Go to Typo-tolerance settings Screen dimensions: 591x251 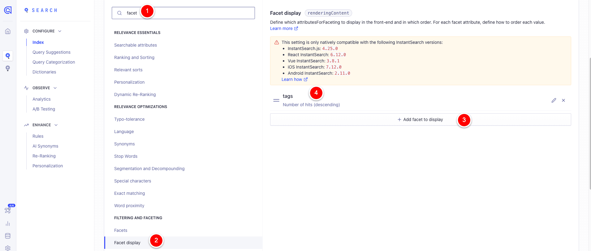[x=129, y=119]
